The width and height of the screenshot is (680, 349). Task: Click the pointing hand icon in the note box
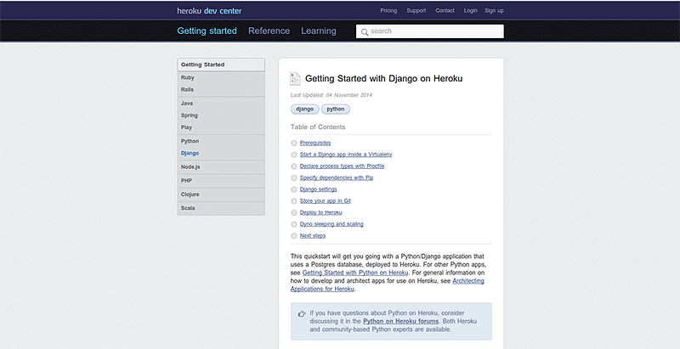pyautogui.click(x=302, y=314)
